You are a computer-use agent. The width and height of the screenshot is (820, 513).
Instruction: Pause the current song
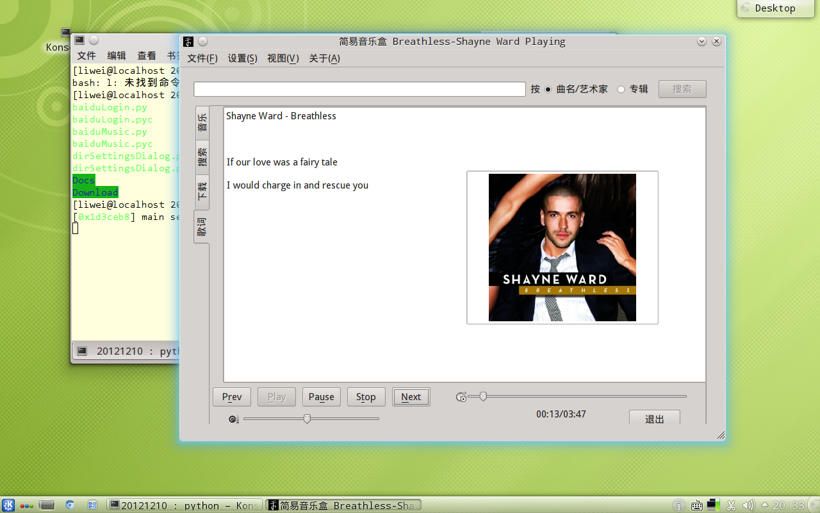coord(322,397)
